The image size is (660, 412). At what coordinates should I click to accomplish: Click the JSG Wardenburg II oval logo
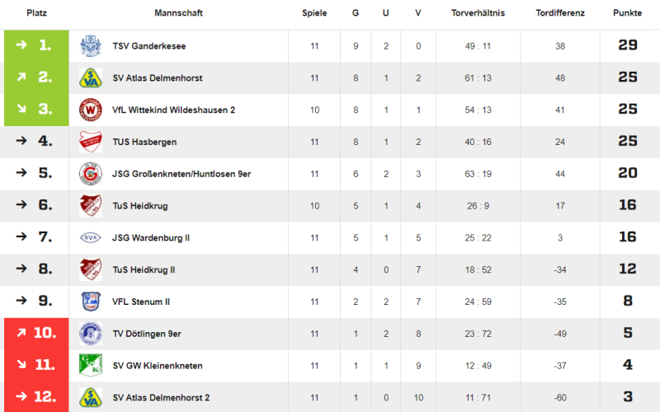91,238
